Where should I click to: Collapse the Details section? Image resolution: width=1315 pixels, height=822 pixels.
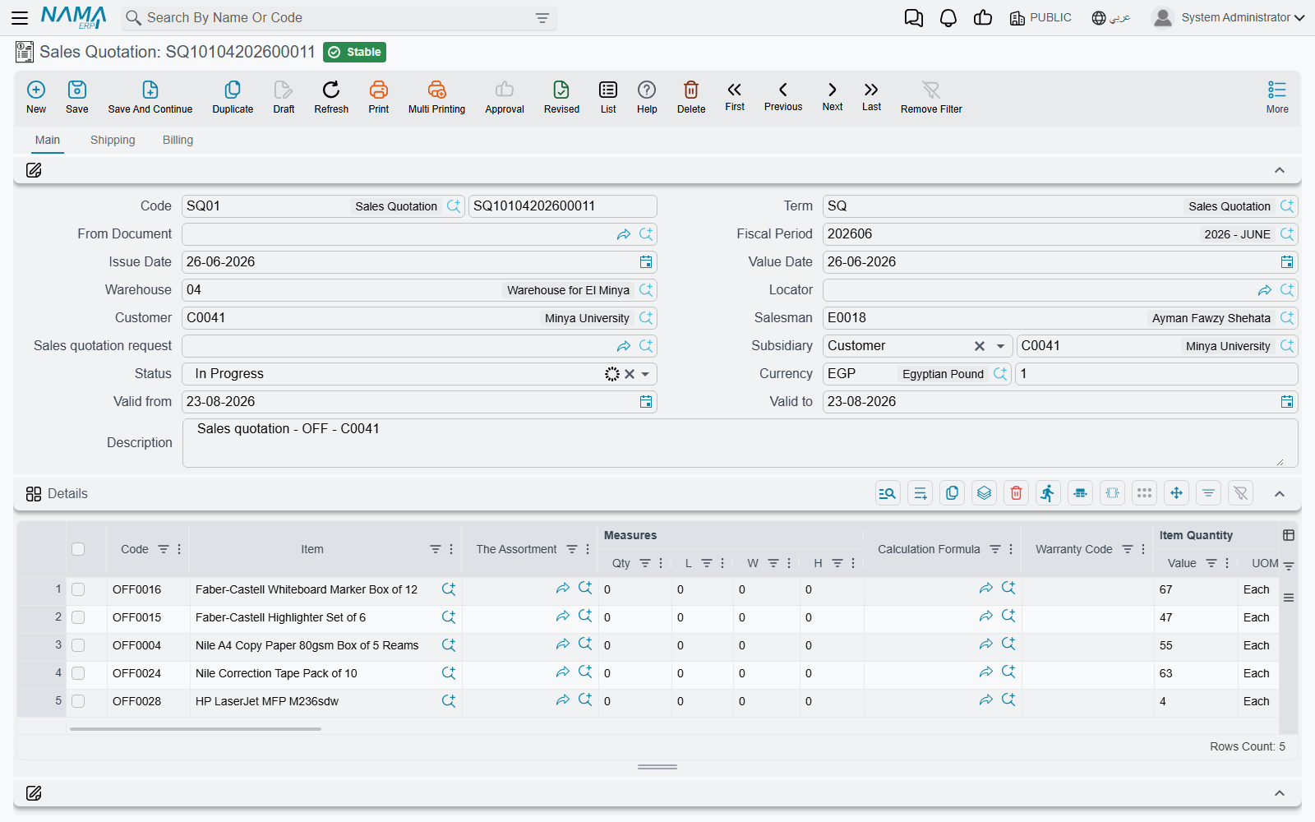(1280, 494)
